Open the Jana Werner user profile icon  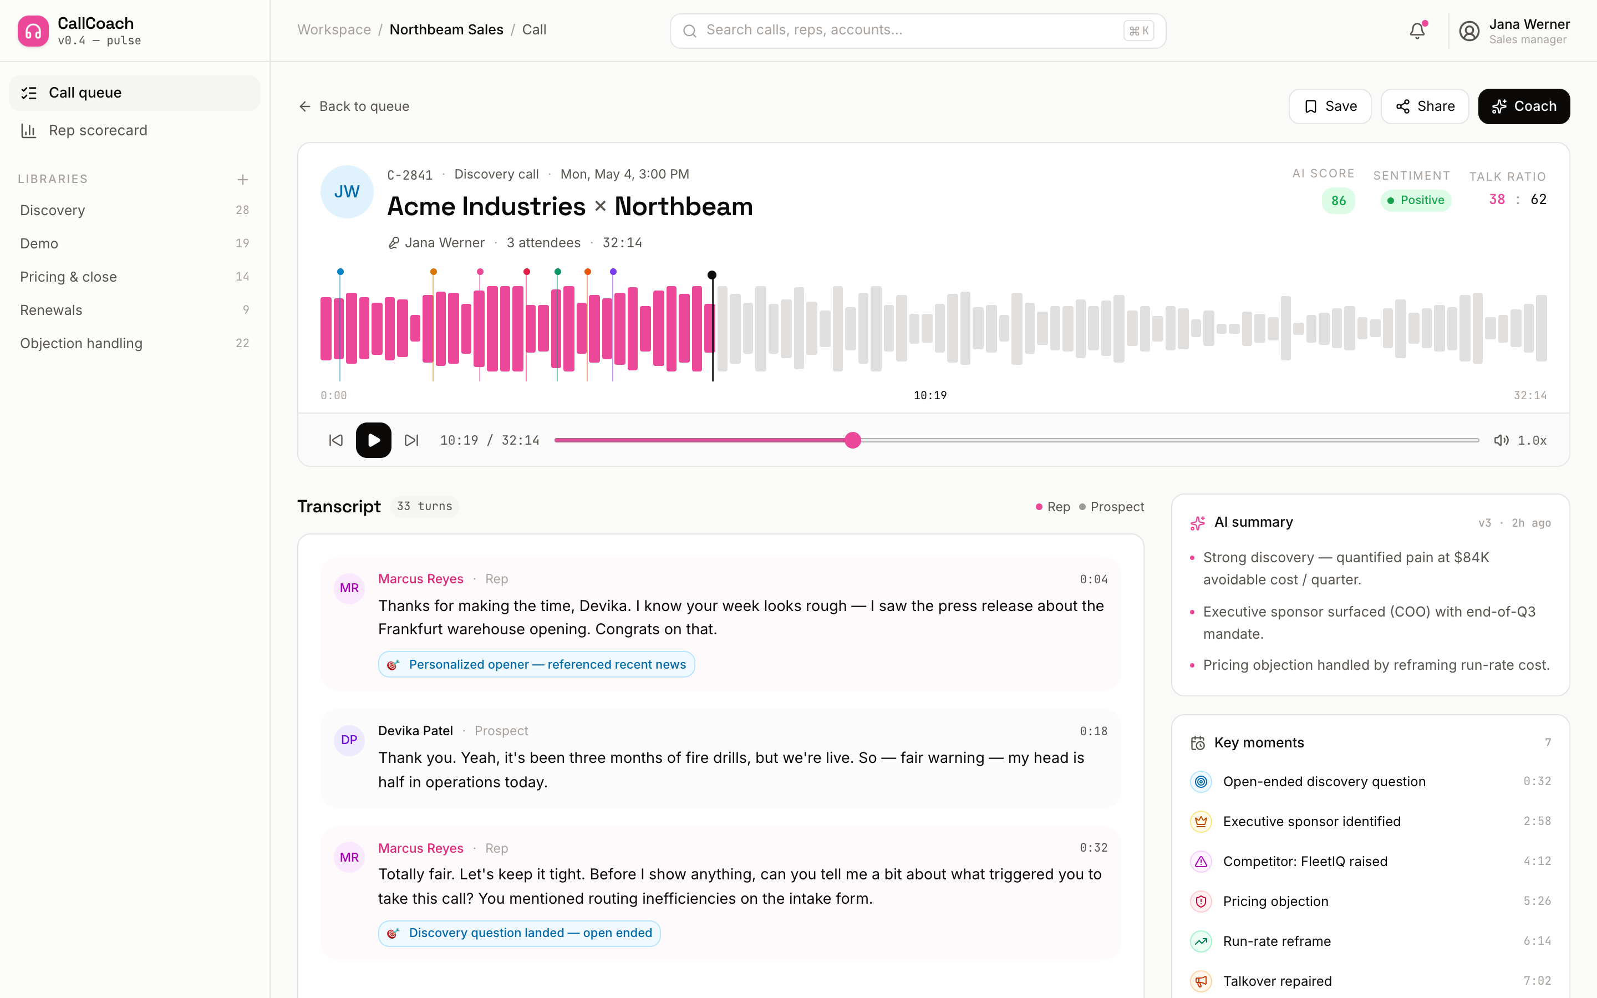[x=1469, y=31]
